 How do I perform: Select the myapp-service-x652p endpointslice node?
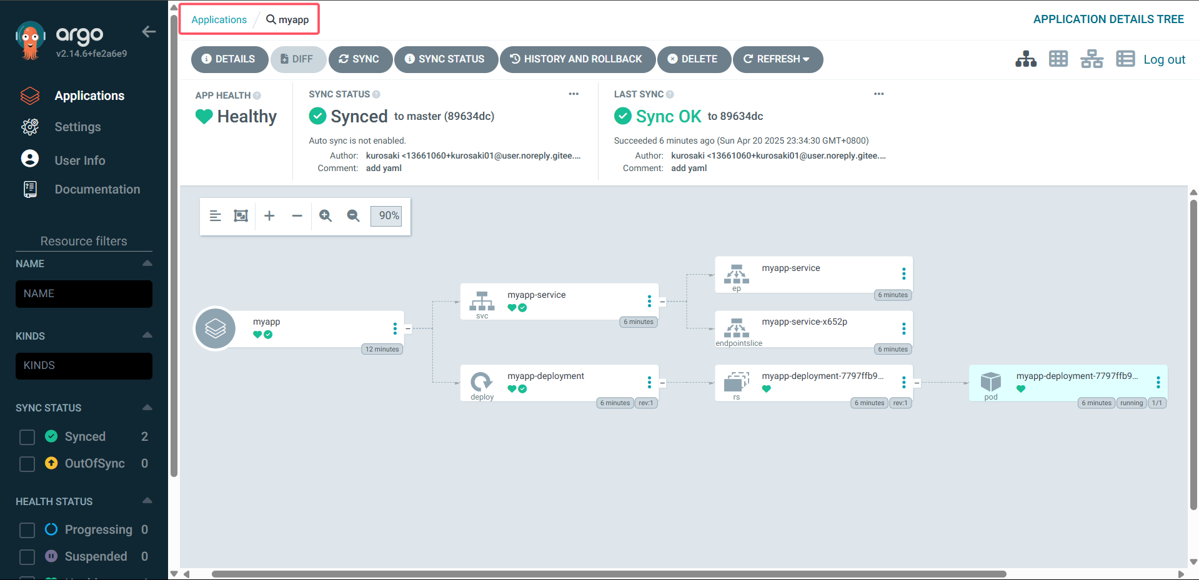click(813, 329)
